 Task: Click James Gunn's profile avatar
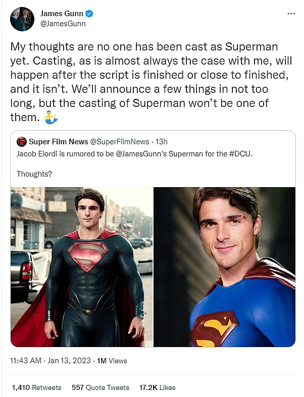(22, 19)
